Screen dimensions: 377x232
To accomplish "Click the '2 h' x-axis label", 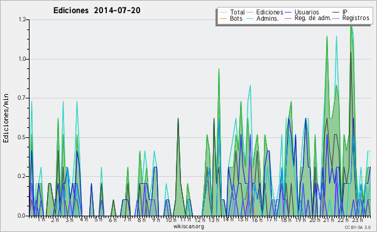I will pyautogui.click(x=55, y=220).
